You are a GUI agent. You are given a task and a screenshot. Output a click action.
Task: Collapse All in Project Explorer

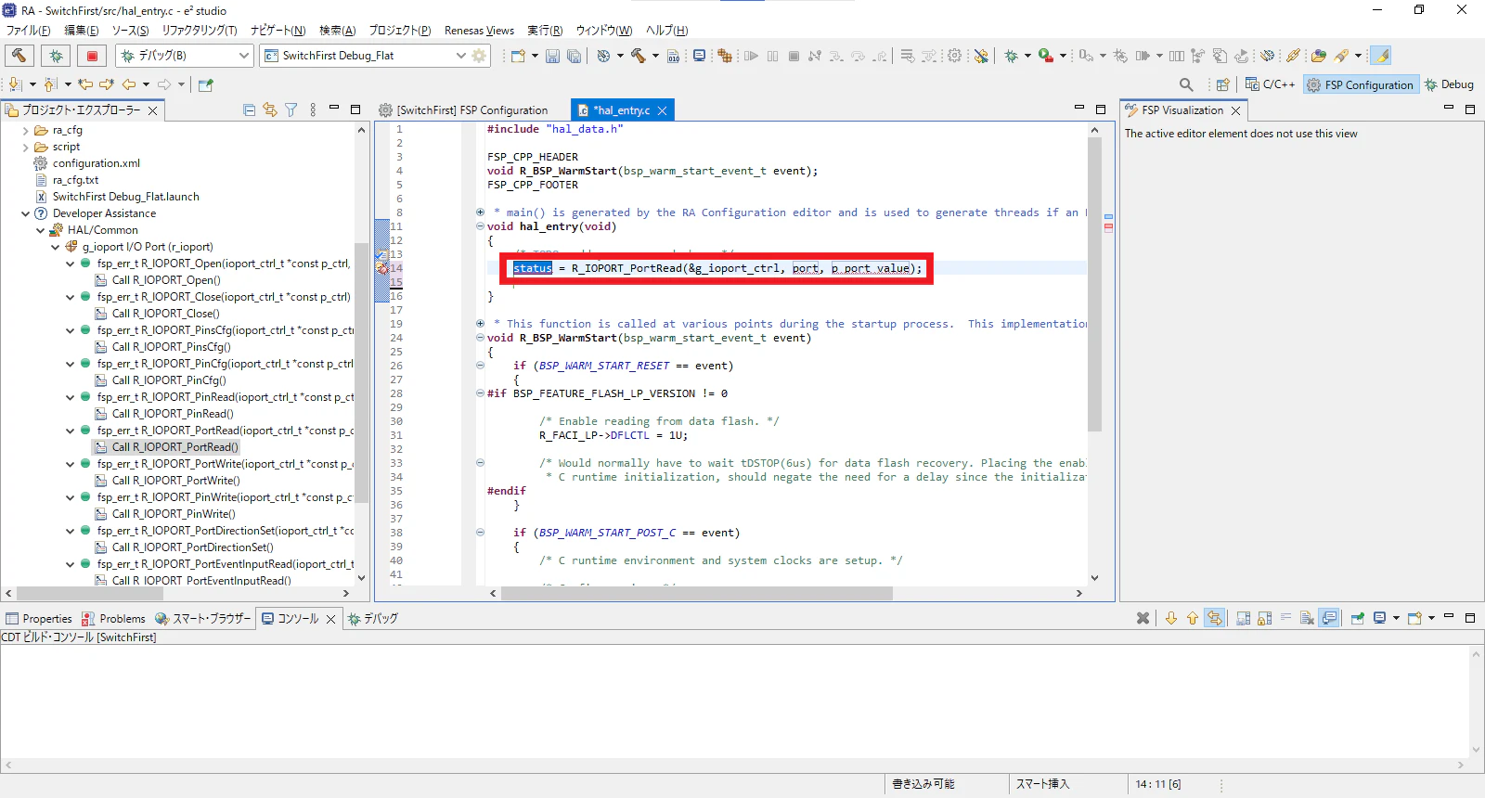pos(249,109)
